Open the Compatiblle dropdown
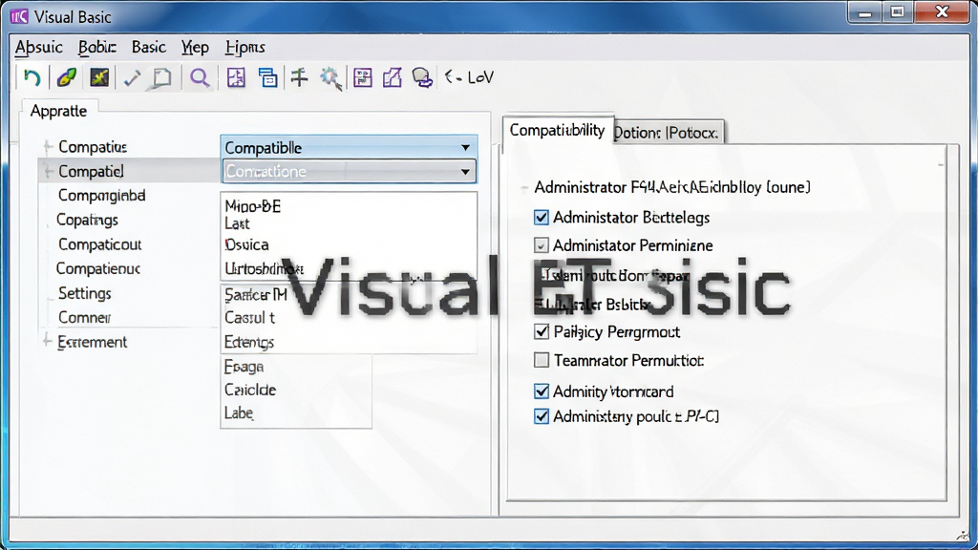The width and height of the screenshot is (978, 550). (x=349, y=148)
